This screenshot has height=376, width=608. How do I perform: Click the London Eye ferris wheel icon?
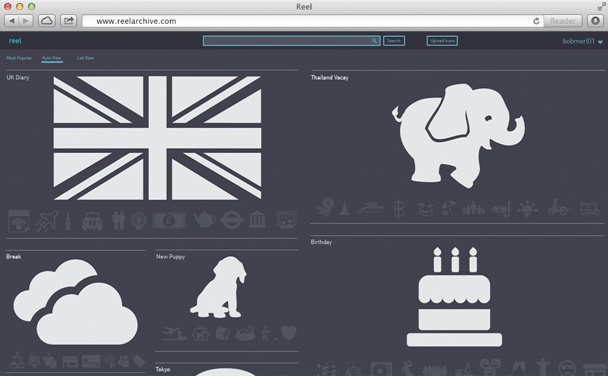pos(139,221)
